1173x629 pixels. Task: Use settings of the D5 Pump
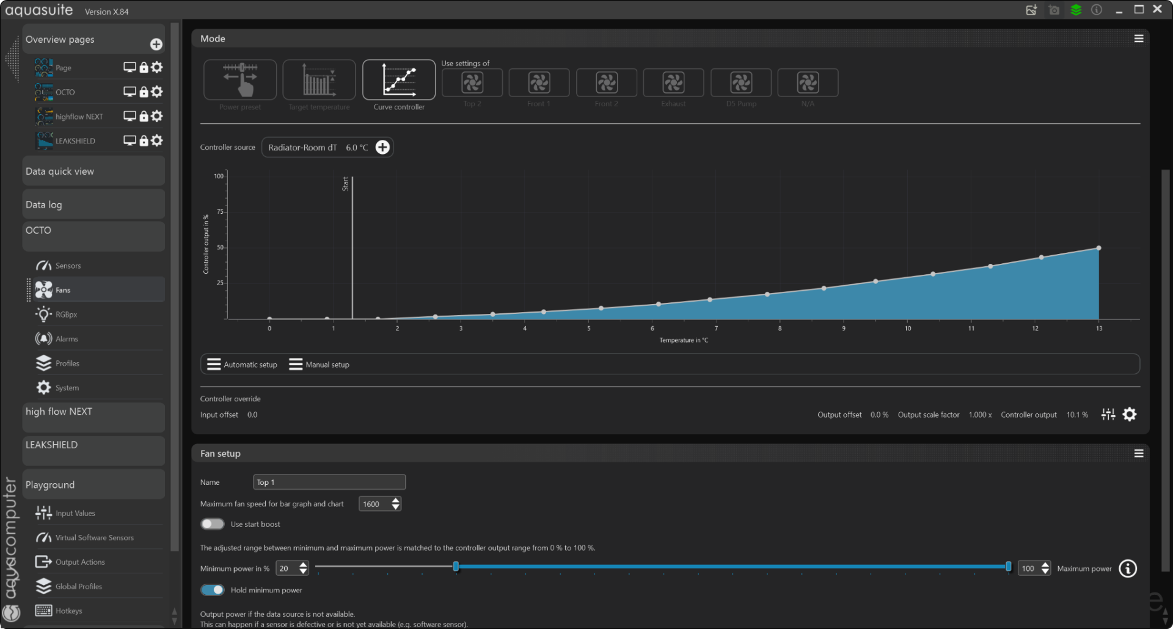click(741, 82)
